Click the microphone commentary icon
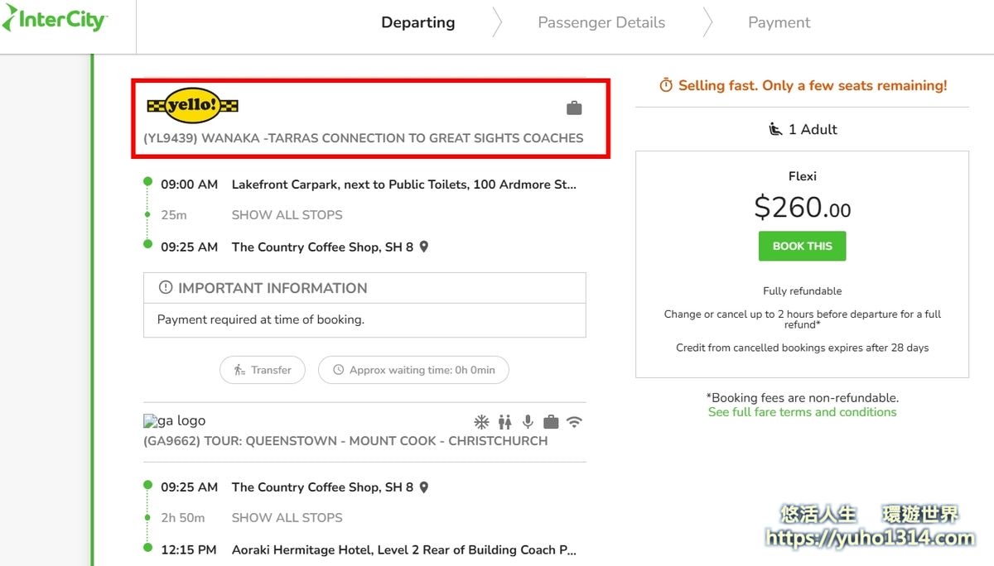Screen dimensions: 994x566 (x=528, y=422)
